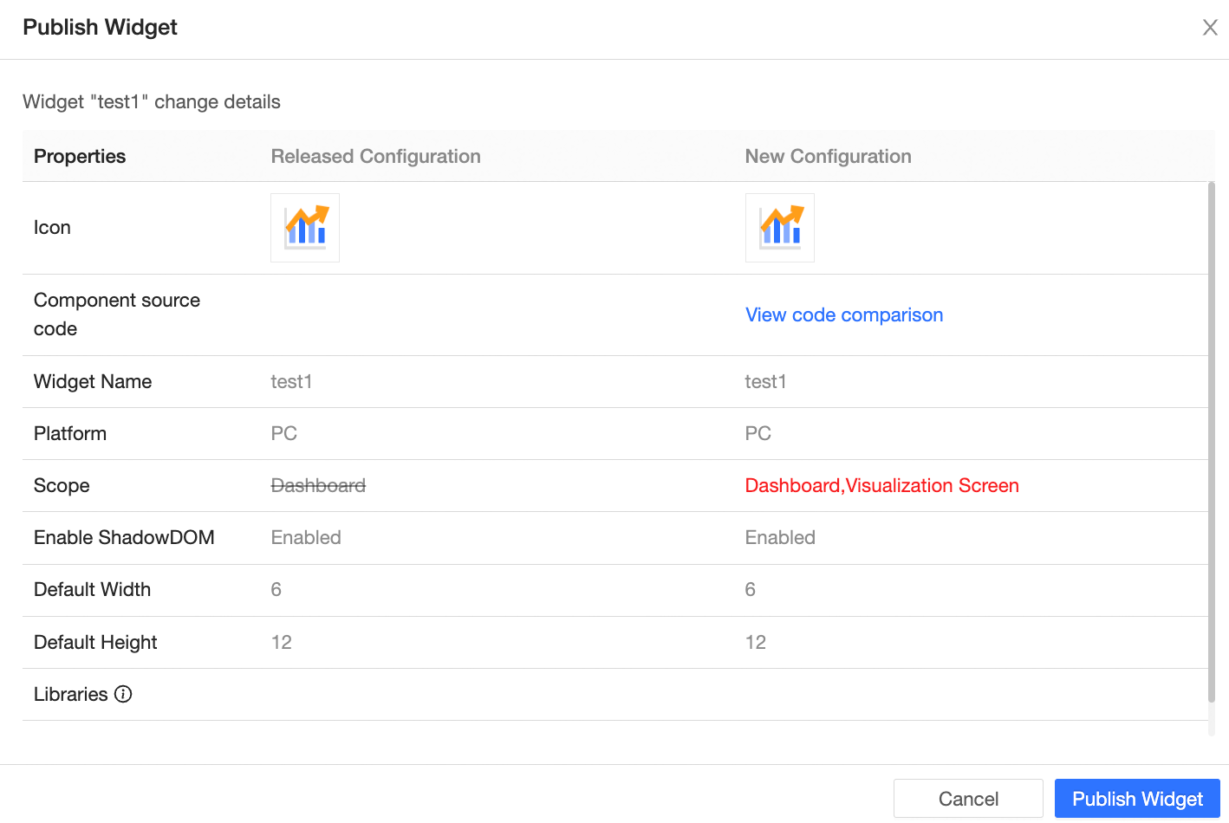Click the Widget "test1" change details heading
1229x823 pixels.
(152, 102)
